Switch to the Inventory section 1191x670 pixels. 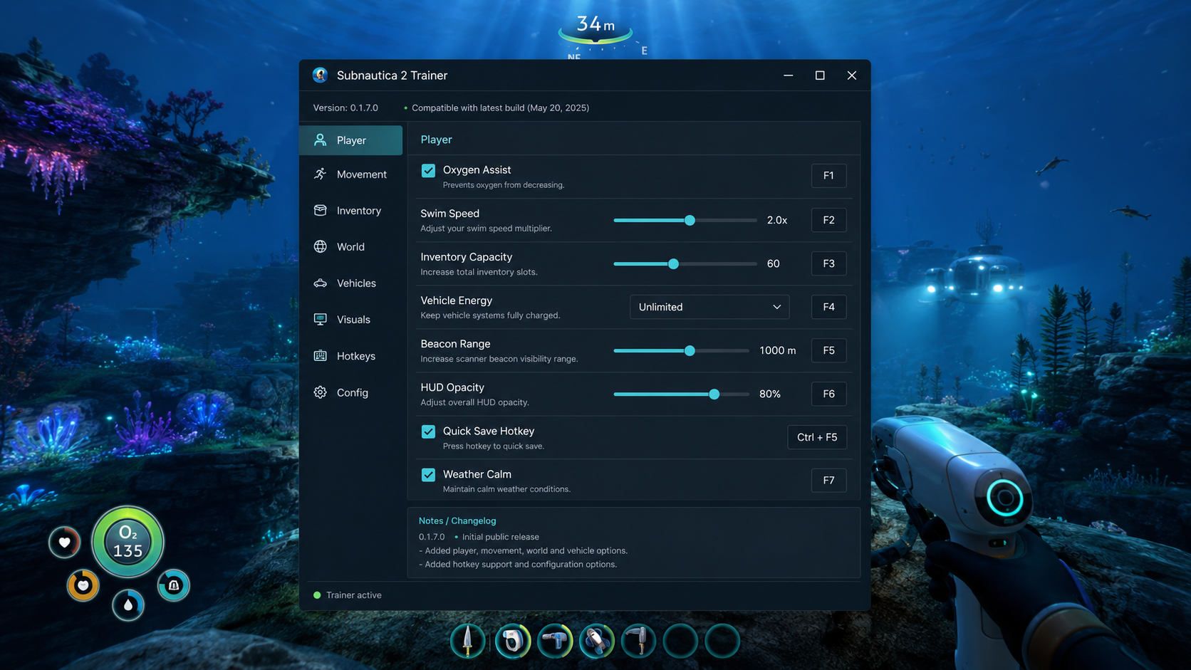[x=350, y=211]
